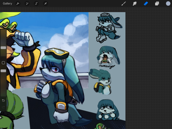Image resolution: width=172 pixels, height=129 pixels.
Task: Click the brush opacity slider handle
Action: tap(3, 71)
